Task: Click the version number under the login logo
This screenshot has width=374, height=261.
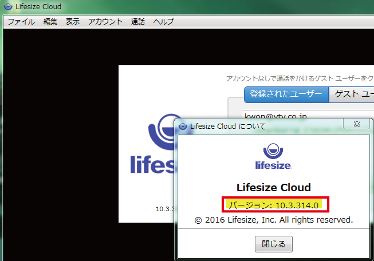Action: (x=166, y=209)
